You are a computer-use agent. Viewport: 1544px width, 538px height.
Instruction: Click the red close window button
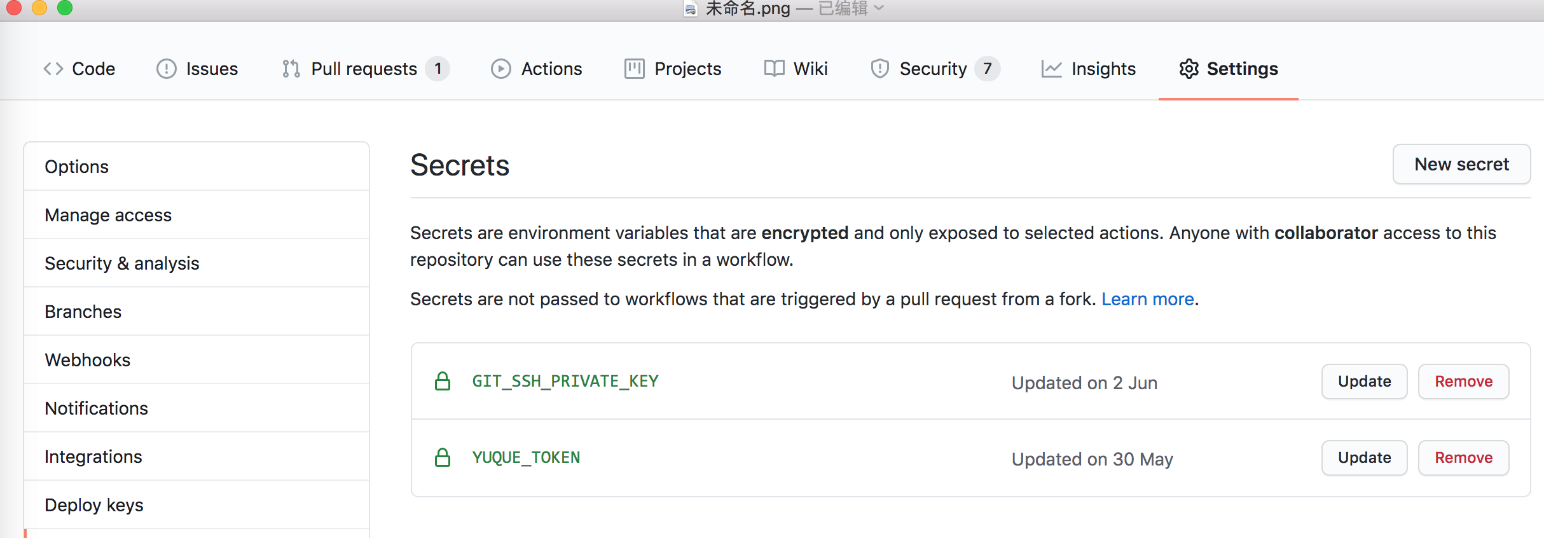tap(13, 7)
